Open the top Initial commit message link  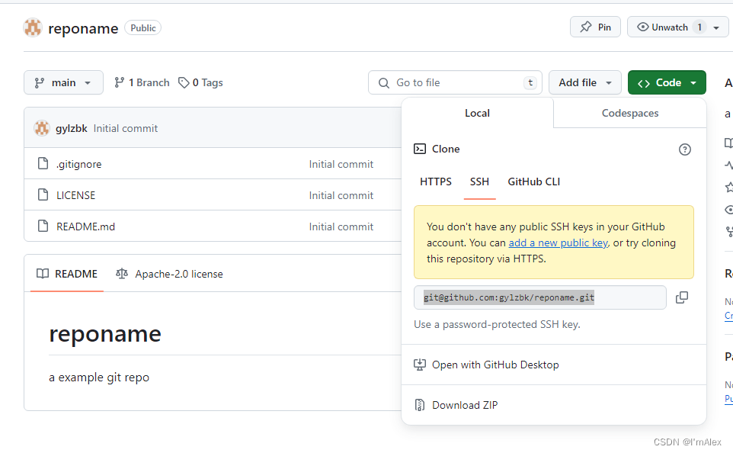pos(125,129)
